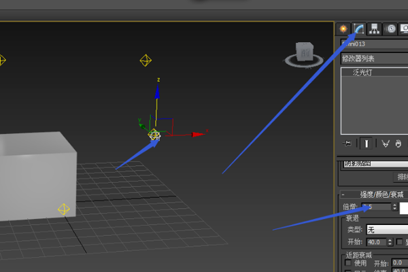Open the 衰退 类型 dropdown showing 无
Viewport: 408px width, 272px height.
point(387,230)
